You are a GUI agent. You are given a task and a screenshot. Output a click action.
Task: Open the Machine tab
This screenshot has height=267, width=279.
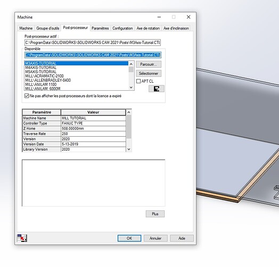click(26, 28)
